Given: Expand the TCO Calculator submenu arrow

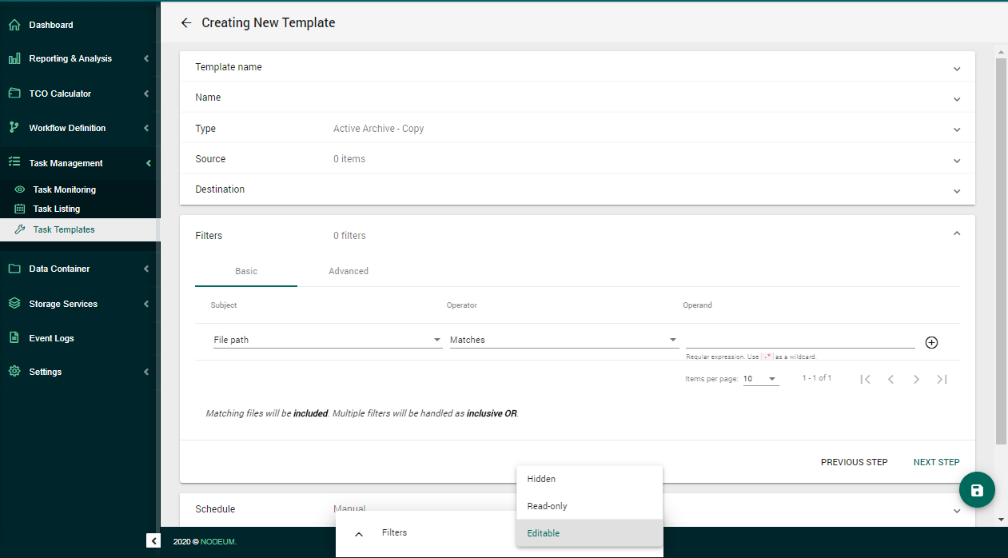Looking at the screenshot, I should [146, 94].
